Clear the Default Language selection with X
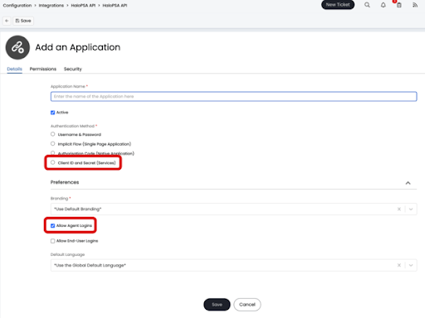This screenshot has width=425, height=318. [x=399, y=265]
